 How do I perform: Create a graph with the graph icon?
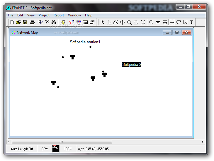point(79,22)
